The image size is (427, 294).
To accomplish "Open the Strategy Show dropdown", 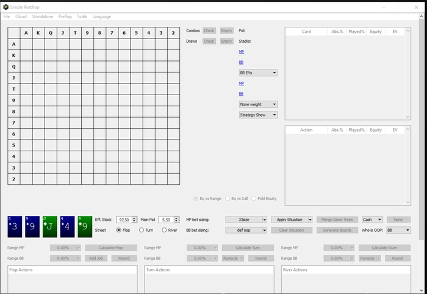I will (x=258, y=115).
